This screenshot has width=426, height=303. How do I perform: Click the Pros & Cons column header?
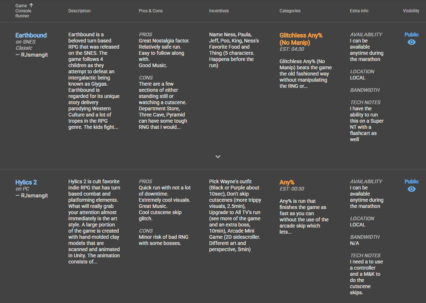(151, 11)
